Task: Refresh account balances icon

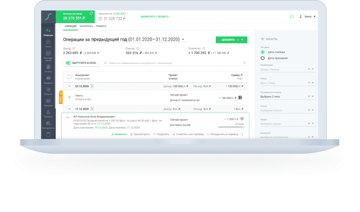Action: coord(91,13)
